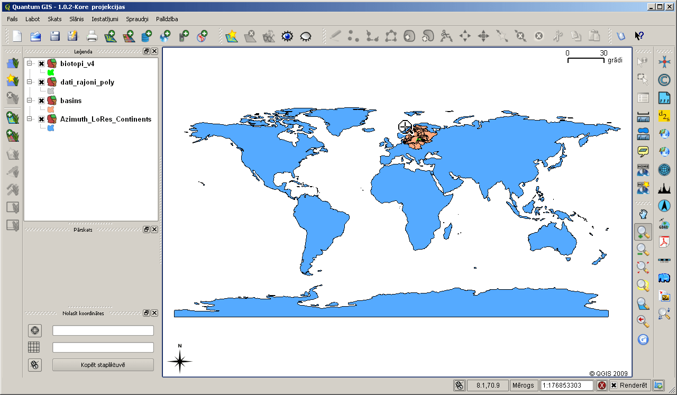
Task: Refresh the map canvas
Action: [643, 339]
